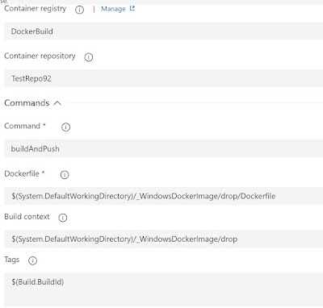Viewport: 323px width, 308px height.
Task: Click the Tags text area with $(Build.BuildId)
Action: point(164,289)
